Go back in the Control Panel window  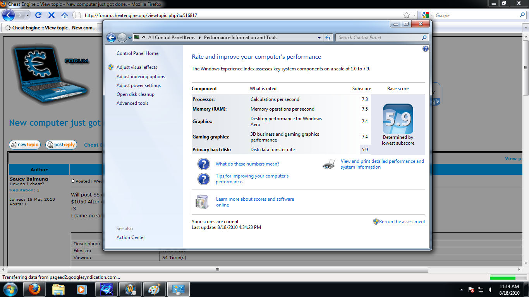111,38
